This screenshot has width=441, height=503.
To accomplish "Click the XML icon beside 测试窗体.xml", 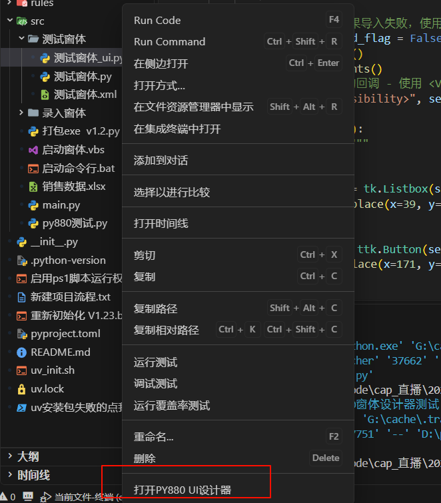I will 45,95.
